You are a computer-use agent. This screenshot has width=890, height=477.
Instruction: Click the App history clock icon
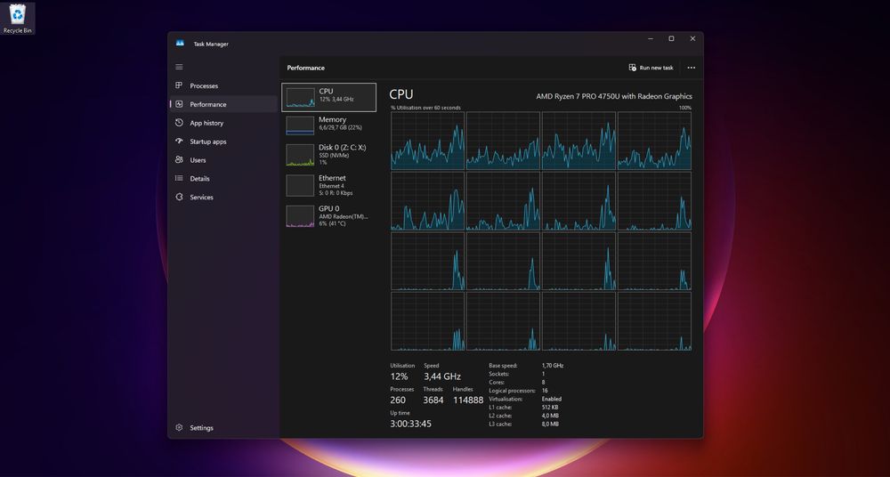[x=180, y=123]
